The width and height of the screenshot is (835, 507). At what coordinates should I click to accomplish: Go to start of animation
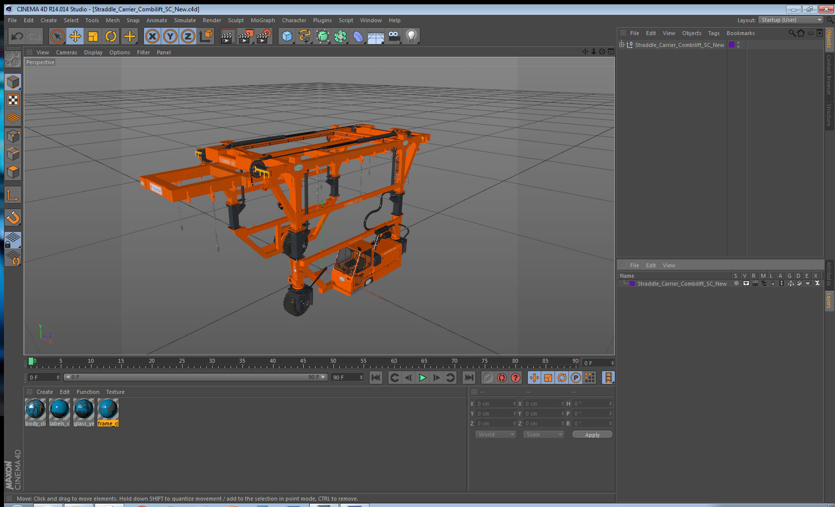376,378
